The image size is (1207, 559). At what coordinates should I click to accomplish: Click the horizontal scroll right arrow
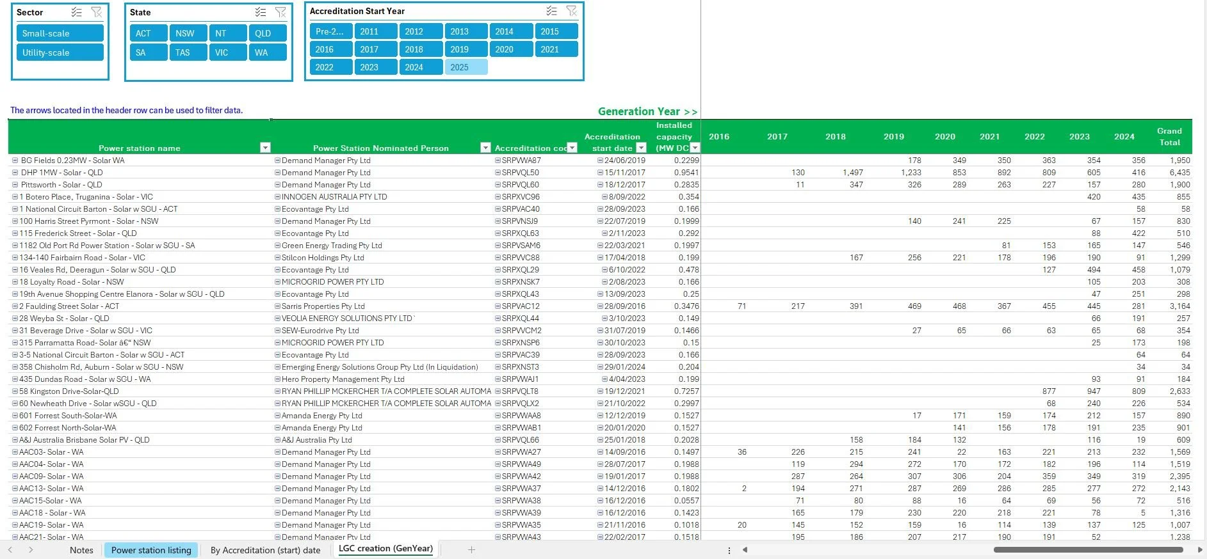coord(1199,549)
